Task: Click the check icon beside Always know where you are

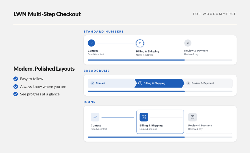Action: [16, 87]
